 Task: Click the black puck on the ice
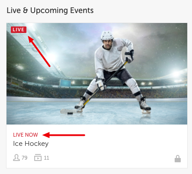[x=70, y=113]
